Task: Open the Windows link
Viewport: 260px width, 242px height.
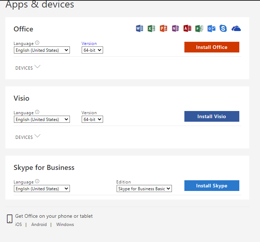Action: click(65, 225)
